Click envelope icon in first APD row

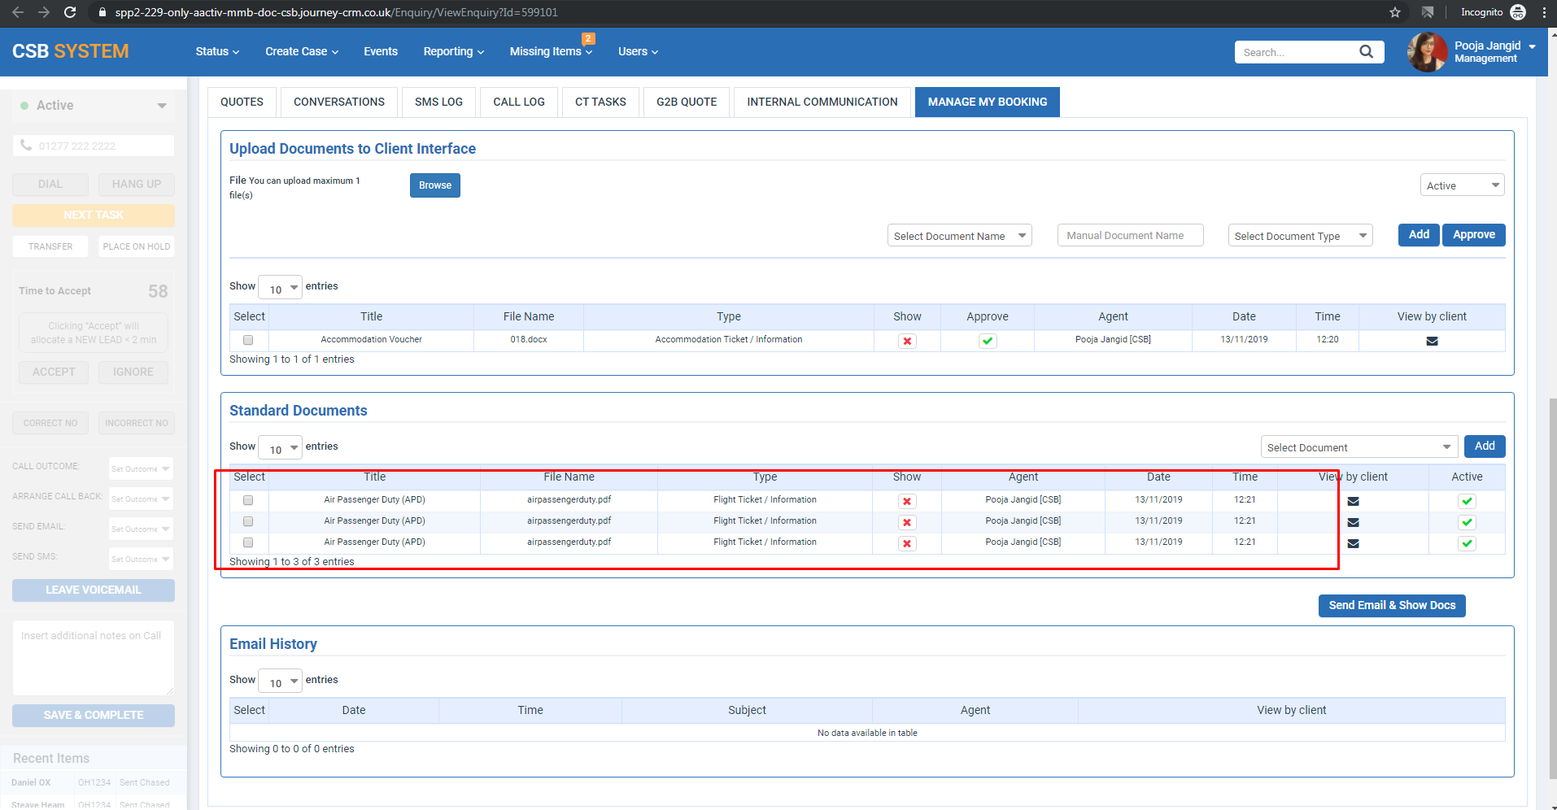[x=1353, y=501]
